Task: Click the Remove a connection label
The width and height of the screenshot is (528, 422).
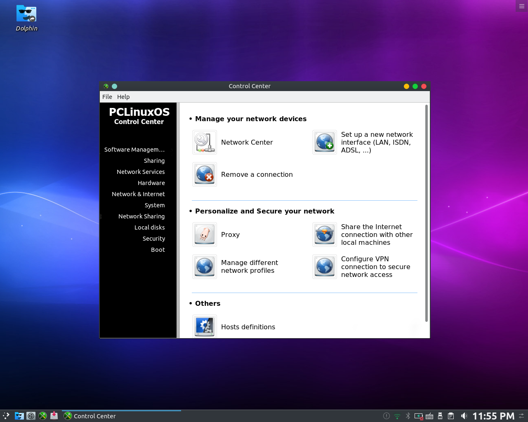Action: [257, 174]
